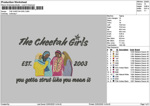Click the Up value 49.4 mm
This screenshot has width=150, height=106.
click(x=122, y=29)
